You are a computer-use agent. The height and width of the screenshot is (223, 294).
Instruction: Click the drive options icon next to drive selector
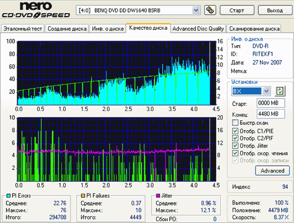point(210,10)
